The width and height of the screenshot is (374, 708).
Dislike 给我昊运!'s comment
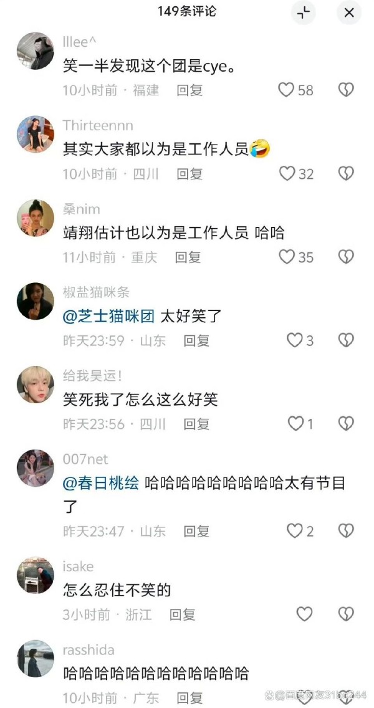346,424
